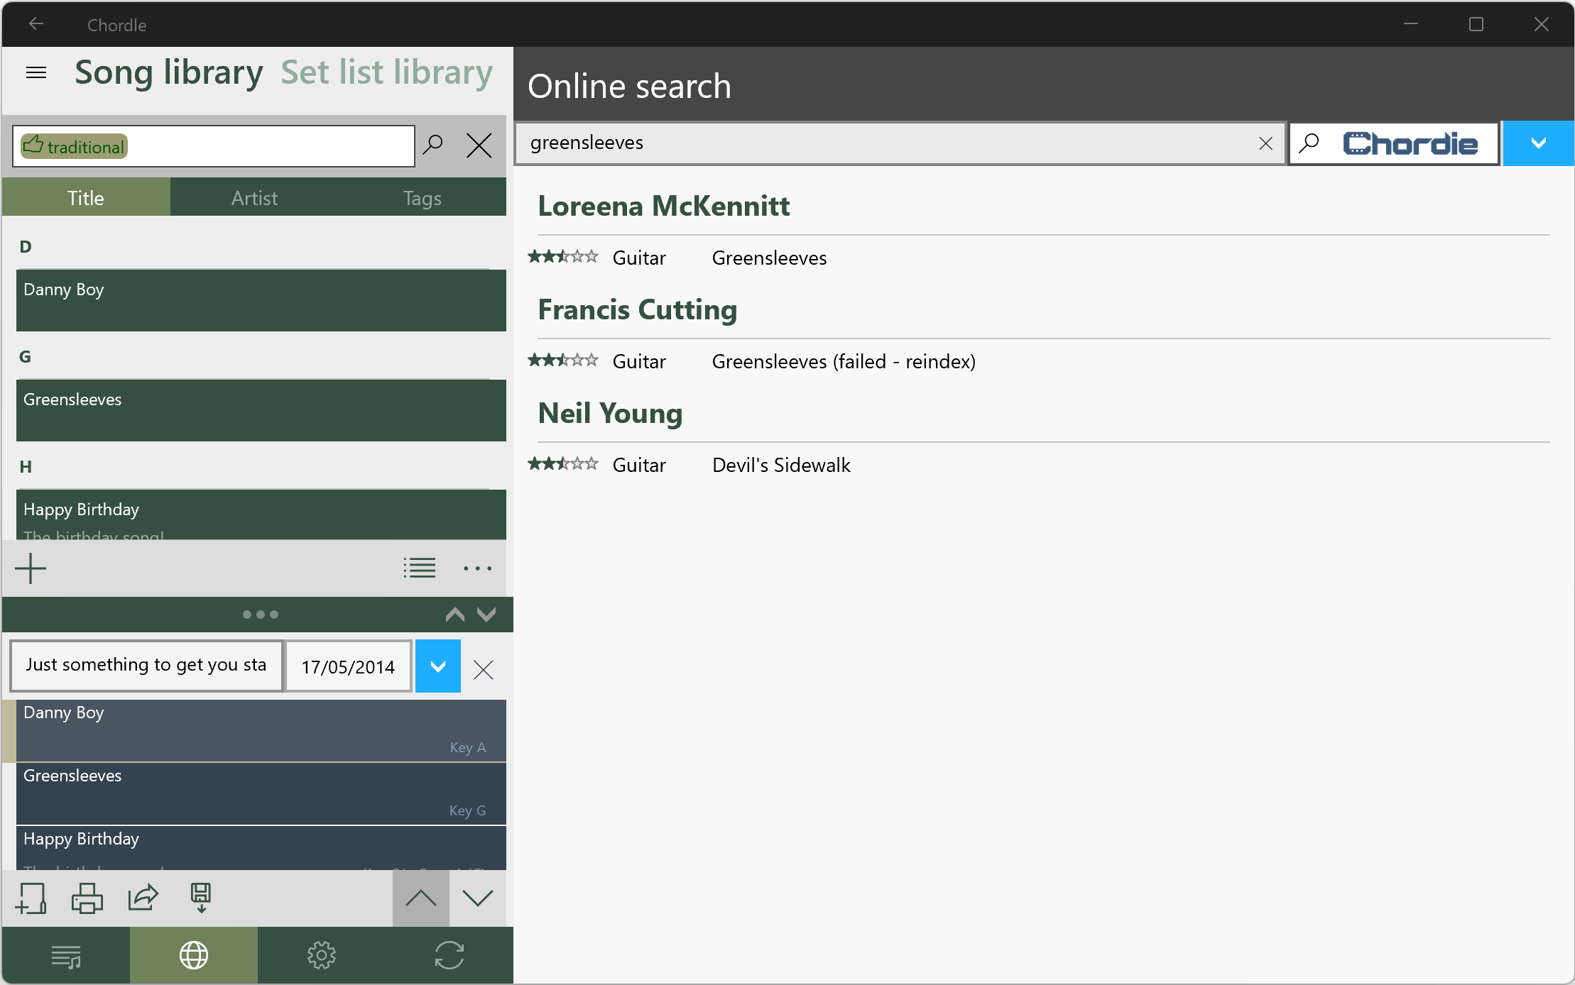Move selected set list song up

pyautogui.click(x=420, y=898)
